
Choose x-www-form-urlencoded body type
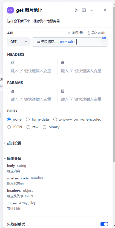[x=77, y=119]
